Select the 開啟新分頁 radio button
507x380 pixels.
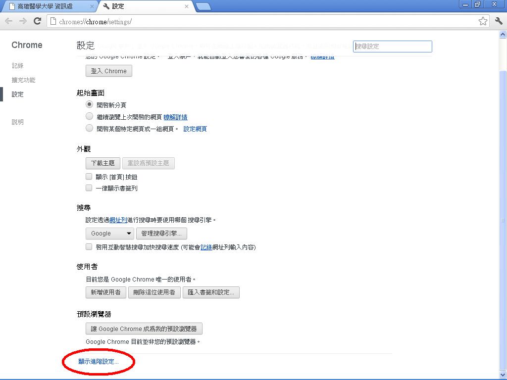coord(89,104)
